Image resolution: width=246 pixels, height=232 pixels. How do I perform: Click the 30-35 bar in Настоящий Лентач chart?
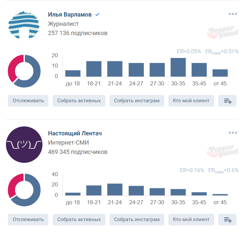tap(178, 192)
